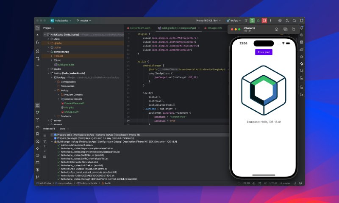Click the kotlin breadcrumb in the status bar
This screenshot has width=339, height=203.
107,183
